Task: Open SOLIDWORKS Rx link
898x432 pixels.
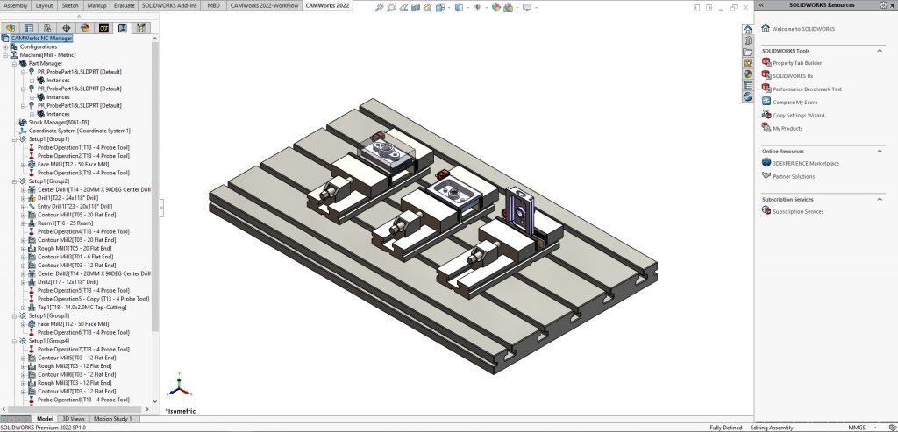Action: click(793, 76)
